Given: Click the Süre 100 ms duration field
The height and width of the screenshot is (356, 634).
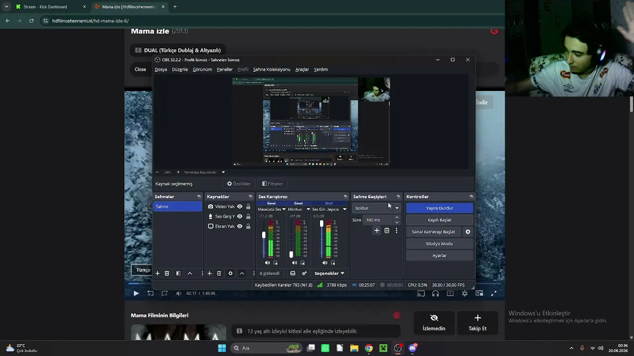Looking at the screenshot, I should coord(379,220).
